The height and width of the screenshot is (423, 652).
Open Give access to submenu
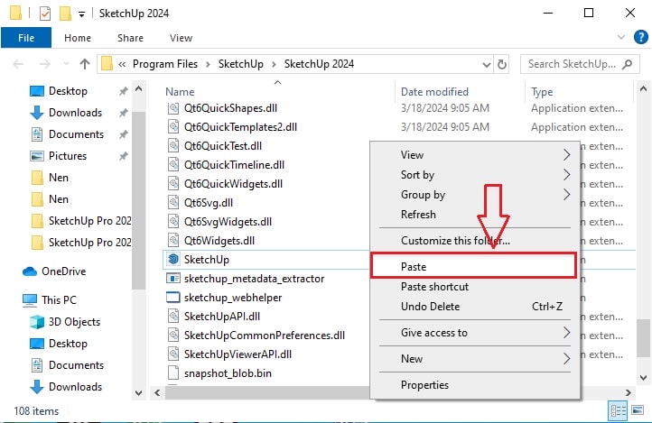pyautogui.click(x=475, y=333)
